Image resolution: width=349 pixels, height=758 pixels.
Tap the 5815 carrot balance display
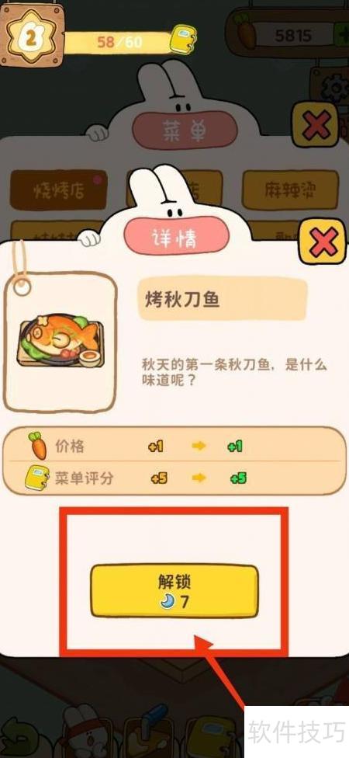pyautogui.click(x=293, y=36)
